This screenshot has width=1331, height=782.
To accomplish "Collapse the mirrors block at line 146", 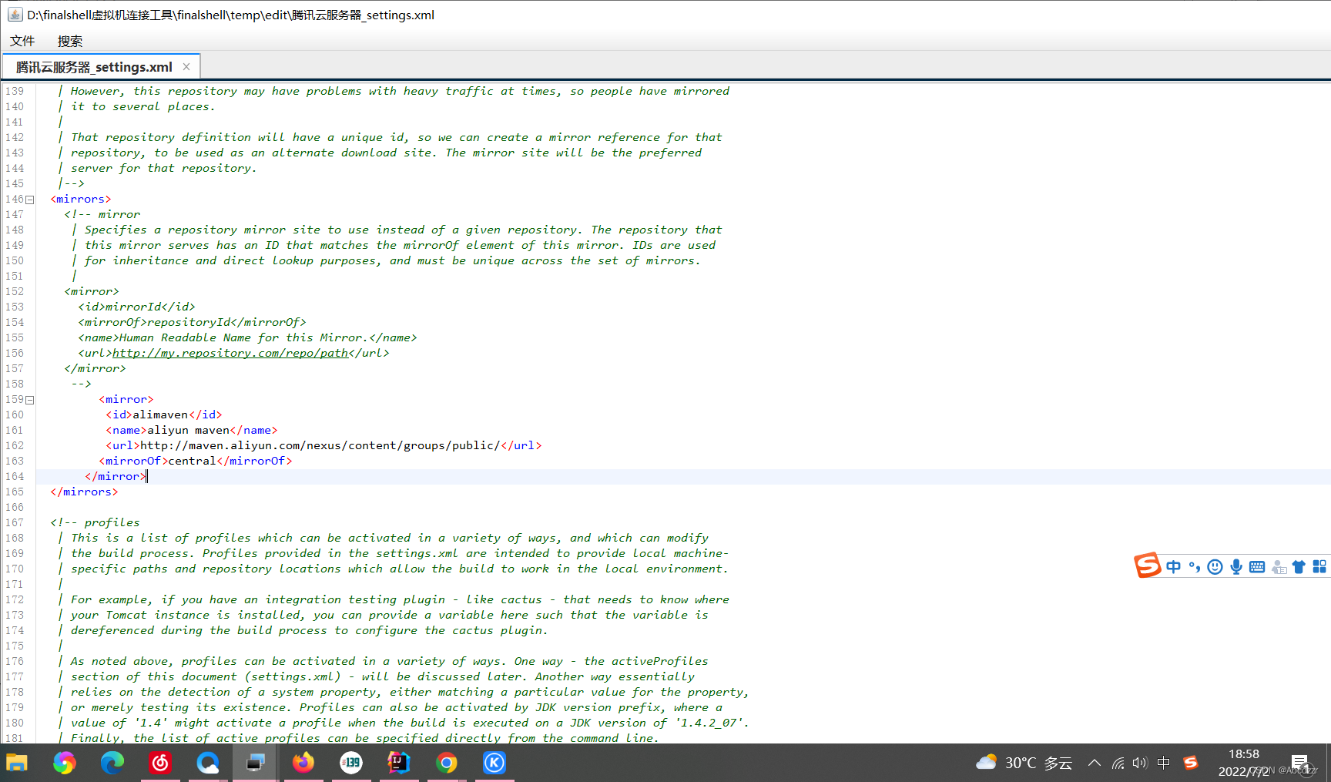I will tap(30, 200).
